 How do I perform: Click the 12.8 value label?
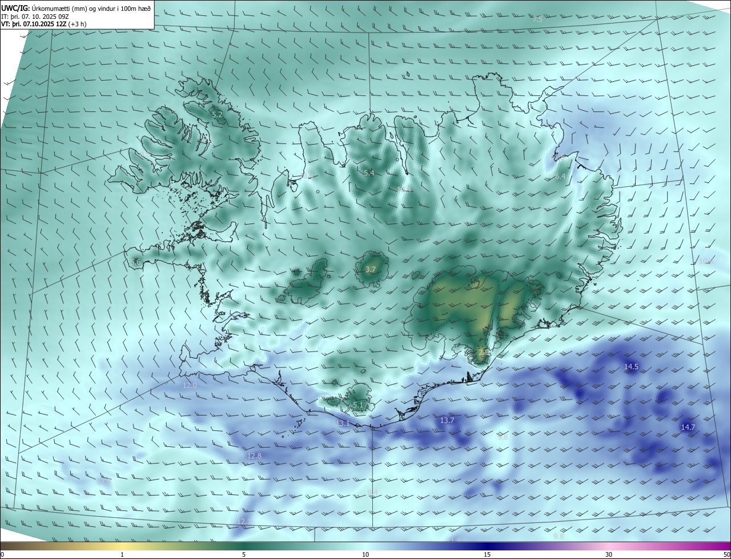pos(255,456)
